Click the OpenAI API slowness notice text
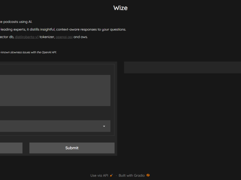Viewport: 241px width, 180px height. click(x=28, y=53)
